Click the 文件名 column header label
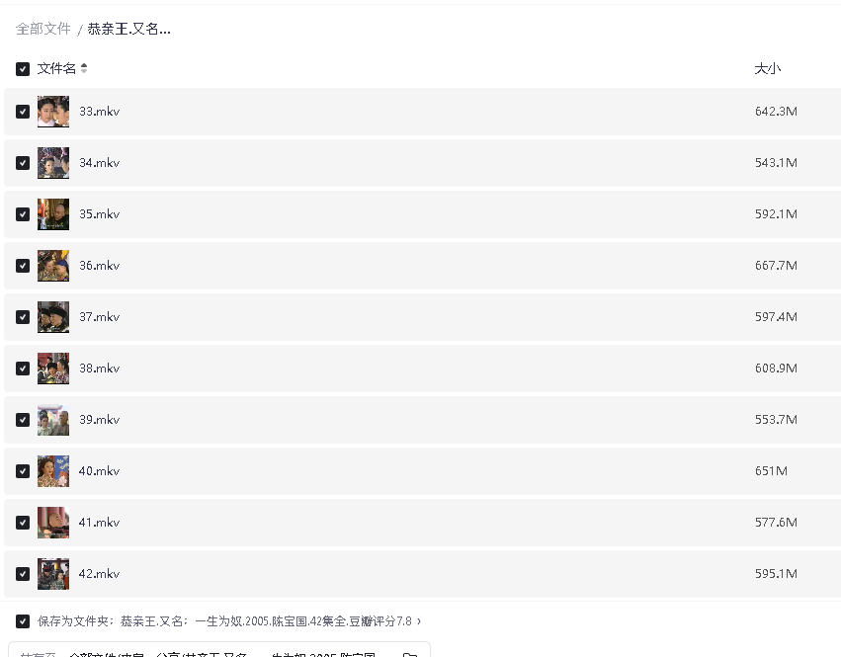The width and height of the screenshot is (841, 657). click(56, 69)
